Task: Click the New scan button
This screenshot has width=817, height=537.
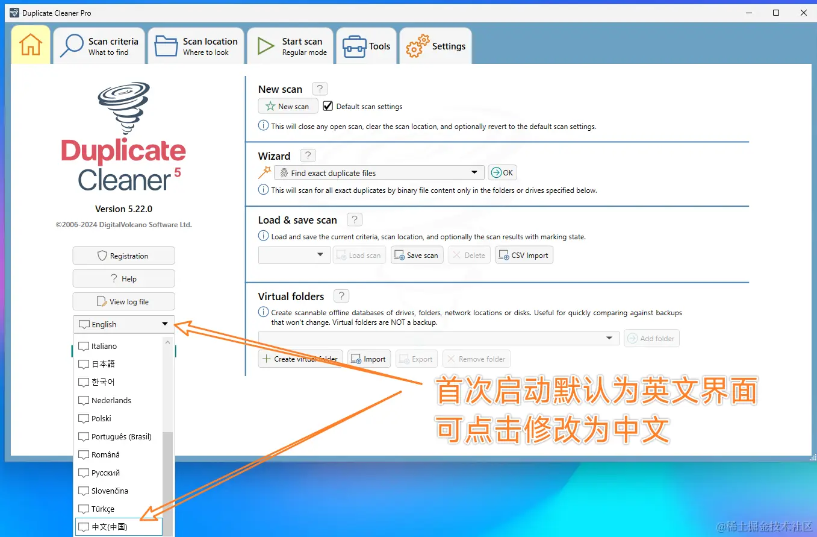Action: tap(288, 106)
